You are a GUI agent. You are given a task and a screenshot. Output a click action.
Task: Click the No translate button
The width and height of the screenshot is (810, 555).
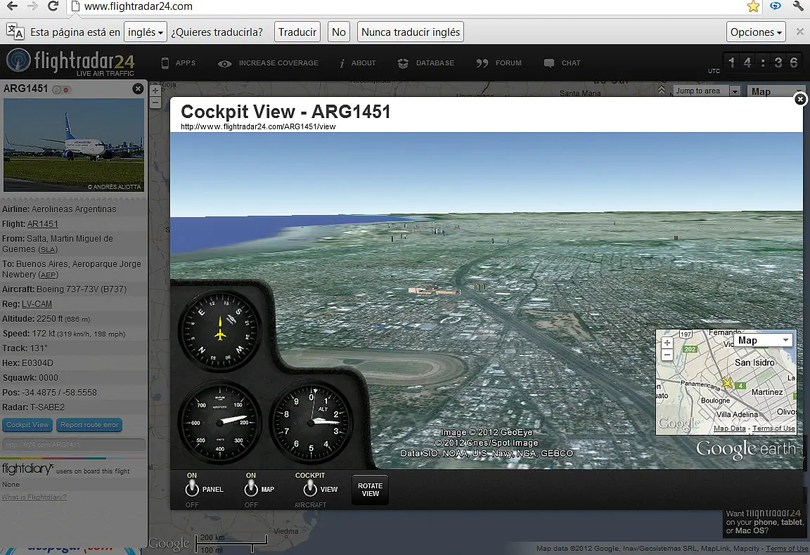pos(339,32)
